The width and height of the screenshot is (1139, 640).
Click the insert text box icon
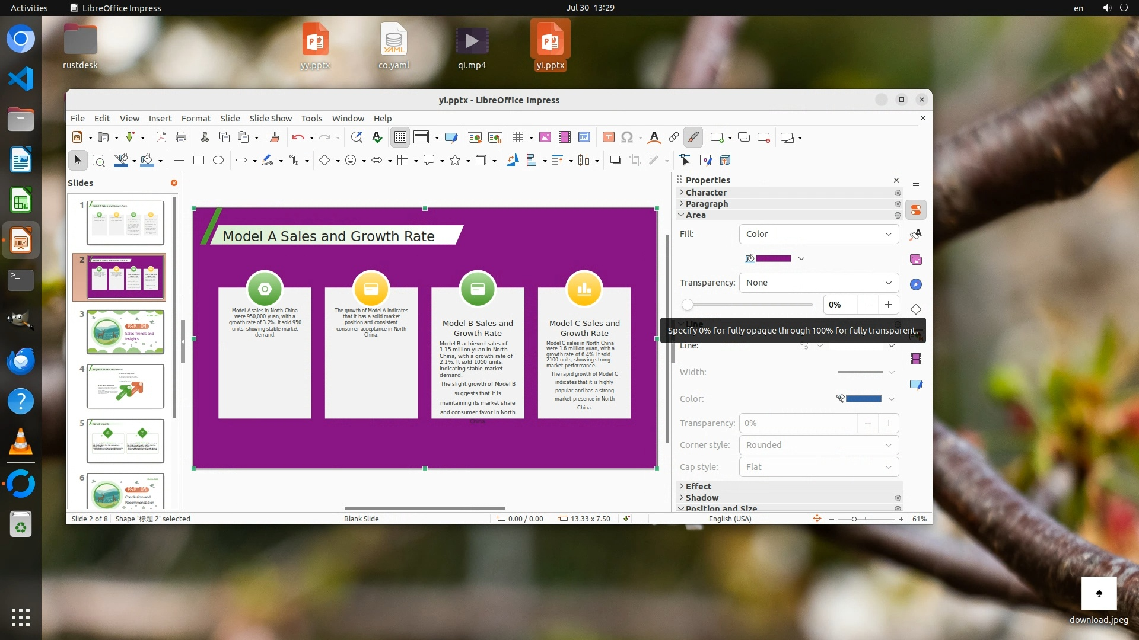click(608, 137)
